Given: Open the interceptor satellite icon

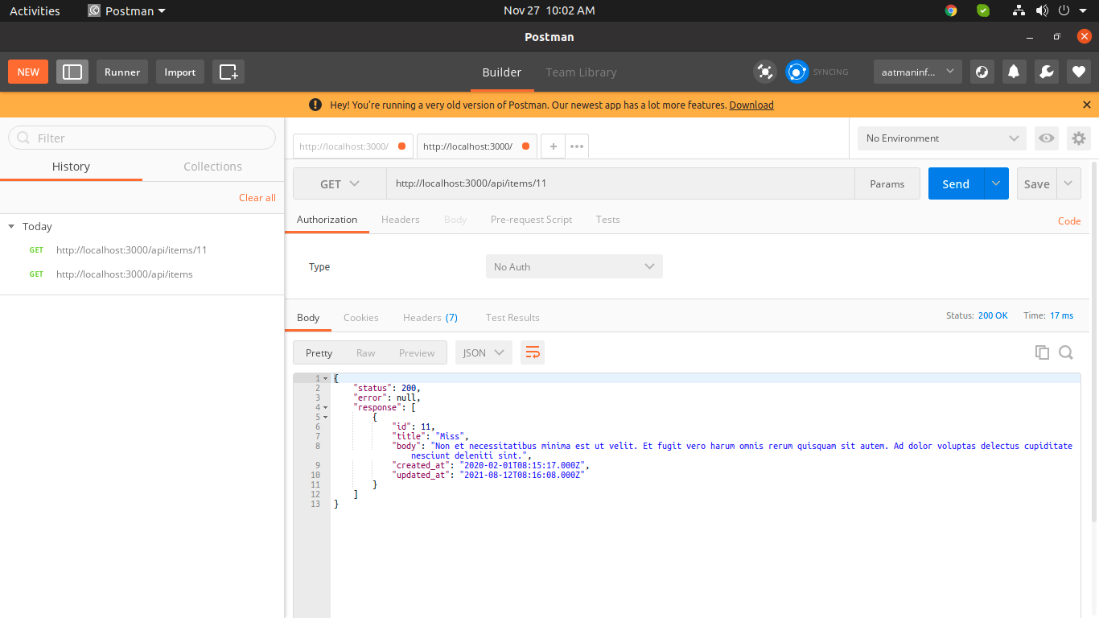Looking at the screenshot, I should pyautogui.click(x=764, y=72).
